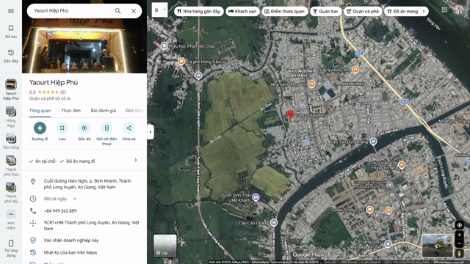Click the Maps activity history icon

pos(33,252)
